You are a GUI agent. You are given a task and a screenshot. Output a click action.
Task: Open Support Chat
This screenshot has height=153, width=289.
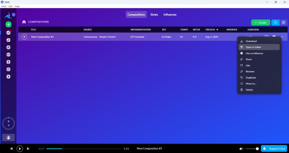pyautogui.click(x=274, y=148)
